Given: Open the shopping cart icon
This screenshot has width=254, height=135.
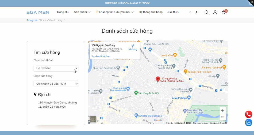Looking at the screenshot, I should coord(224,12).
